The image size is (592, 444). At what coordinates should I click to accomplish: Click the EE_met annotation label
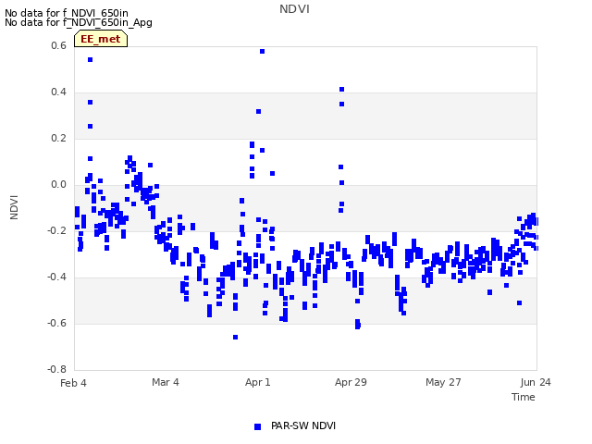pos(101,39)
